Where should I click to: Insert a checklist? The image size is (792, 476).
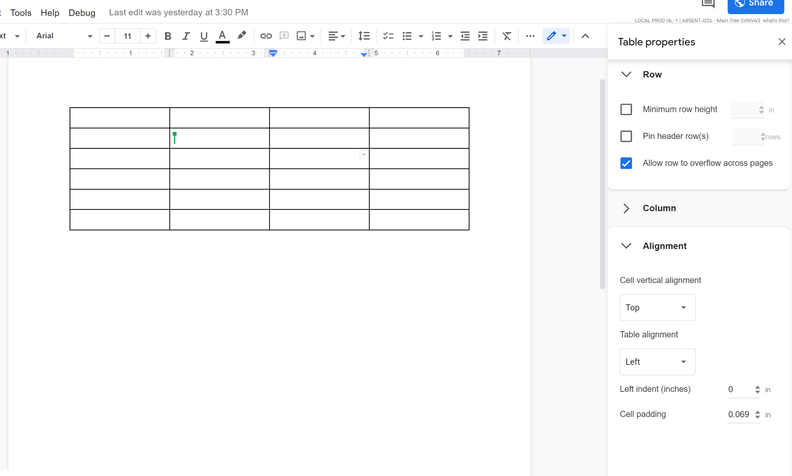click(x=388, y=36)
